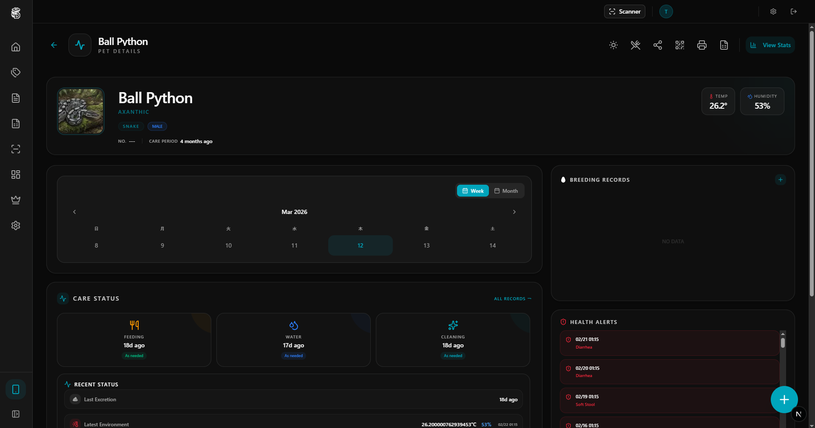Select day 13 in the calendar
The height and width of the screenshot is (428, 815).
pyautogui.click(x=426, y=245)
